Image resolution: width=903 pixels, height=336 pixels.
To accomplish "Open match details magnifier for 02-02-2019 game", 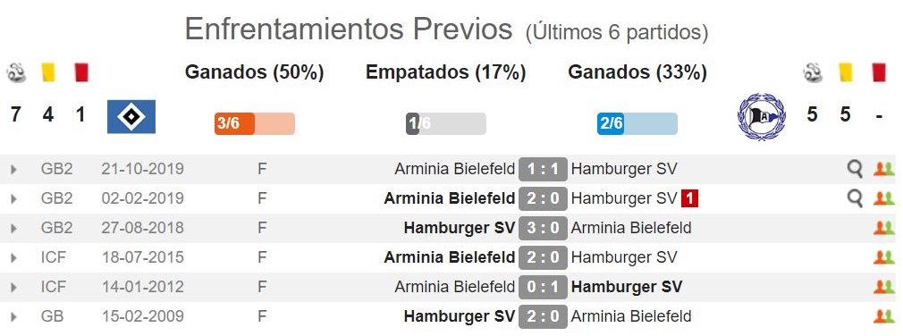I will (856, 198).
